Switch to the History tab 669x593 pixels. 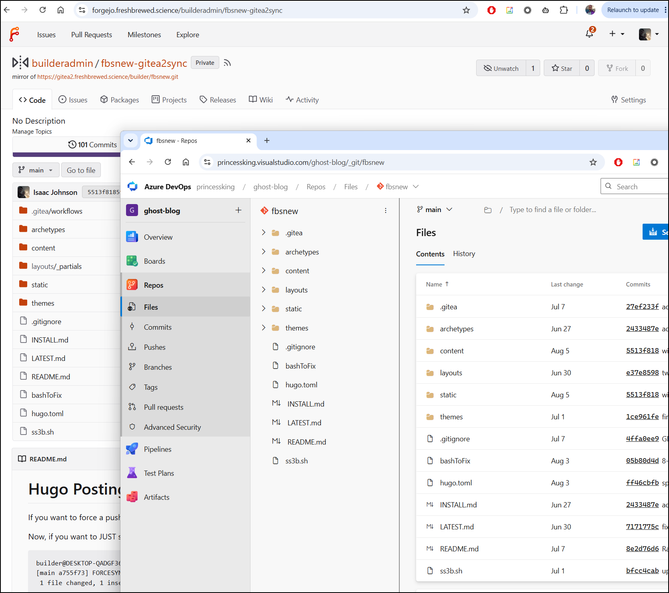[464, 254]
